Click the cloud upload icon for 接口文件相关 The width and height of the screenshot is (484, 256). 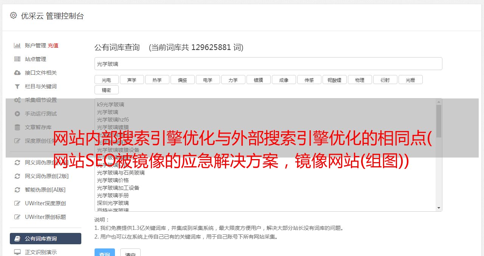[x=17, y=73]
